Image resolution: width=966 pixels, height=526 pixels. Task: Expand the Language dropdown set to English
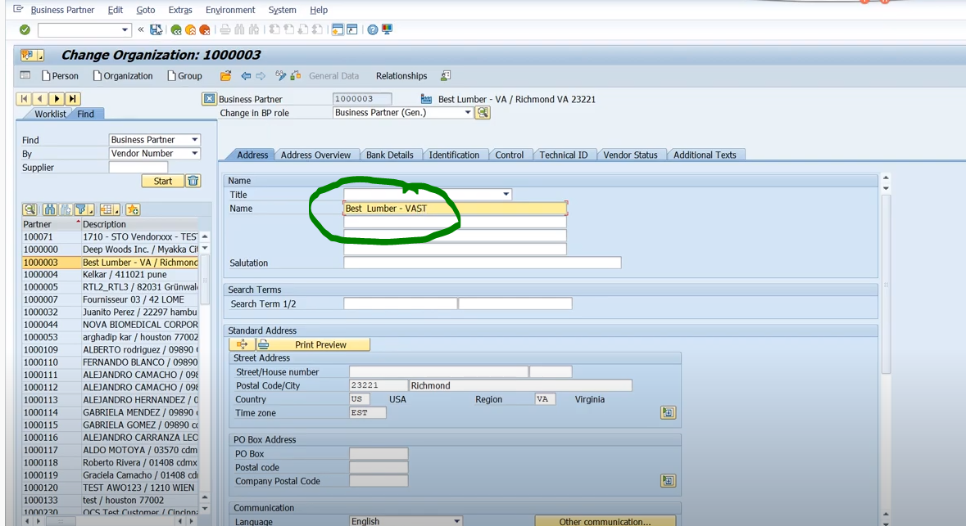click(456, 521)
